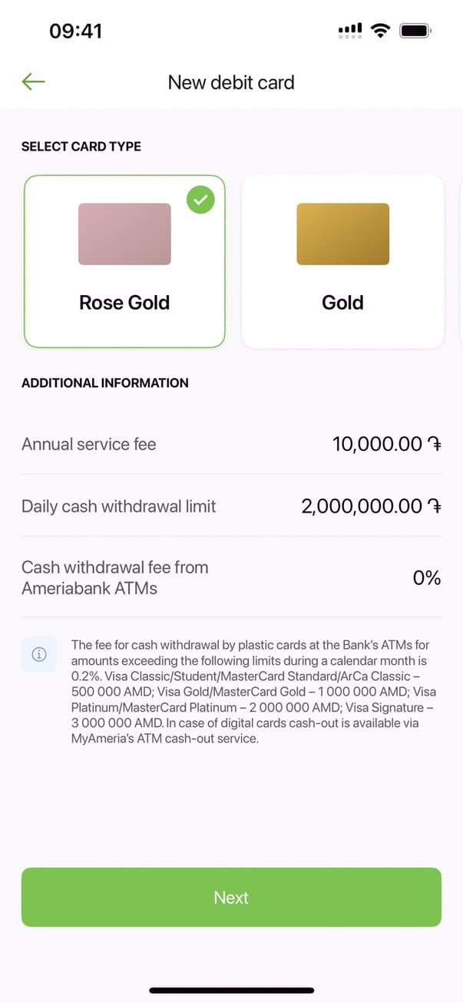Tap the info icon beside fee note
The height and width of the screenshot is (1003, 463).
pyautogui.click(x=39, y=654)
